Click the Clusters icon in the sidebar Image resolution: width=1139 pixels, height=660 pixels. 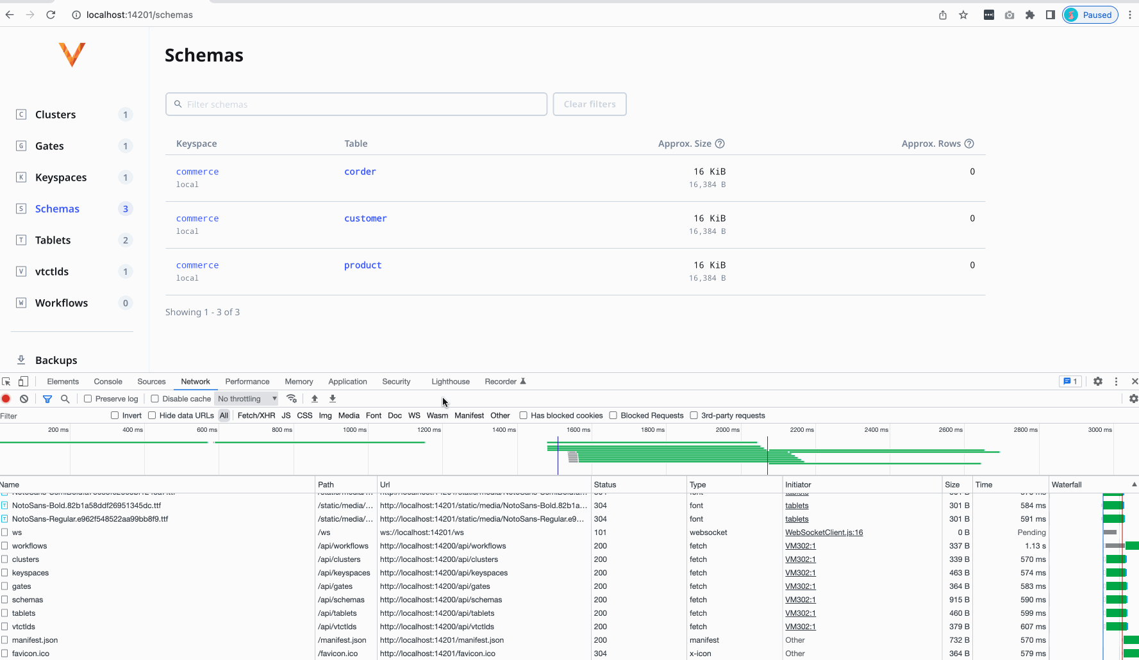[x=21, y=115]
